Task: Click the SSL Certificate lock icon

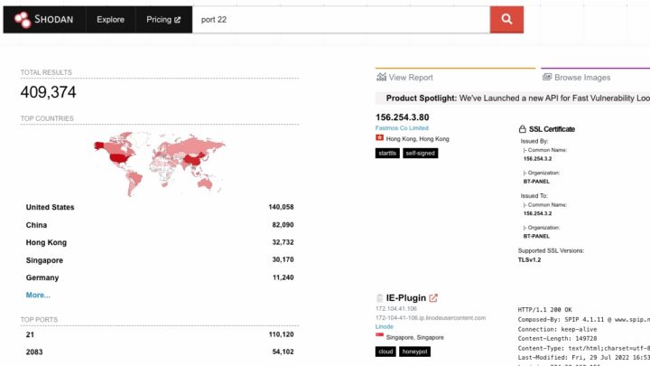Action: coord(523,129)
